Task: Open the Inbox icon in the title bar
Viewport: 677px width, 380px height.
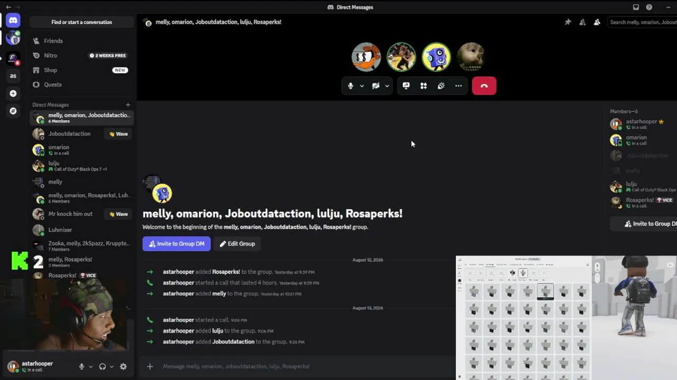Action: (636, 7)
